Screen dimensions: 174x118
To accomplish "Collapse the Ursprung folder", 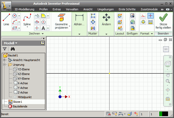I will [x=4, y=65].
